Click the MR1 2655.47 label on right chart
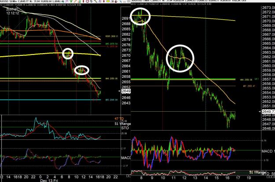 pyautogui.click(x=249, y=86)
